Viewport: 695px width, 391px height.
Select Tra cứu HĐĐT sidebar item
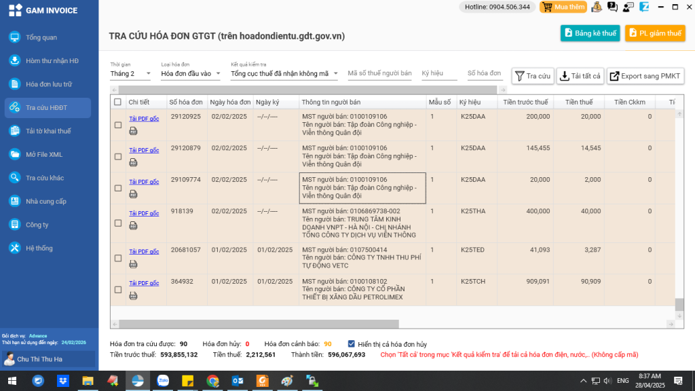pyautogui.click(x=48, y=108)
